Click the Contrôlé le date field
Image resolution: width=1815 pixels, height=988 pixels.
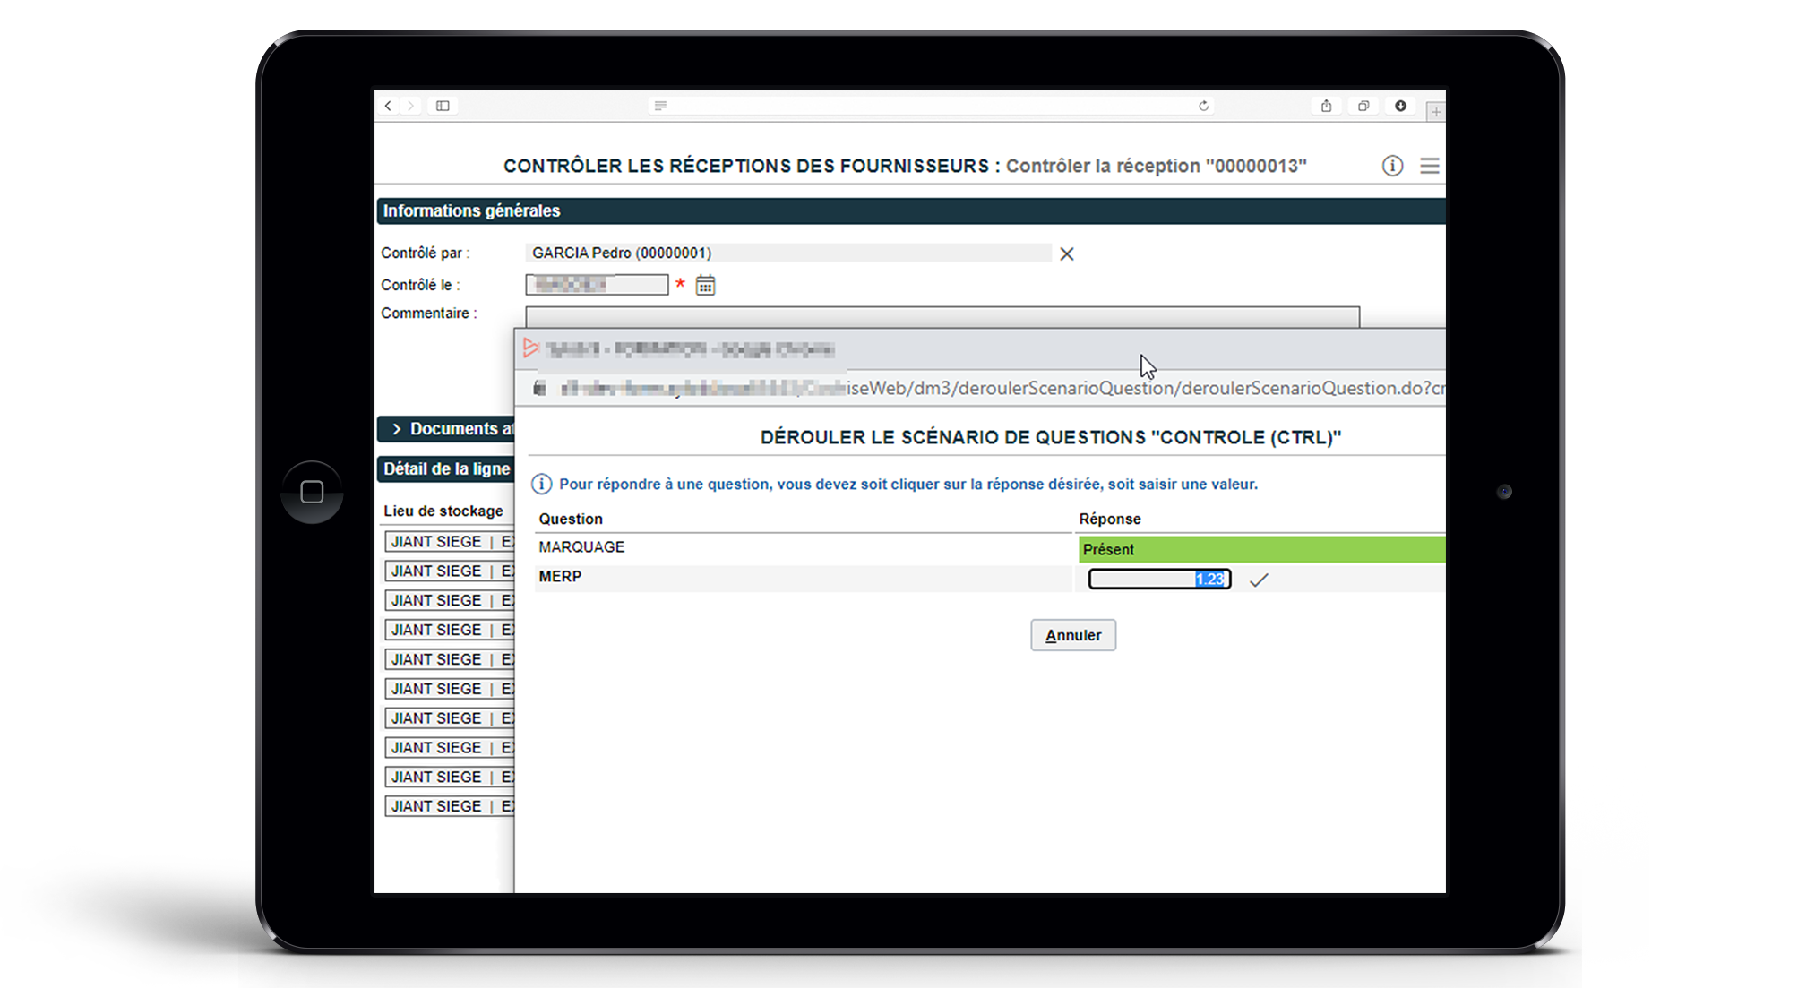tap(597, 285)
